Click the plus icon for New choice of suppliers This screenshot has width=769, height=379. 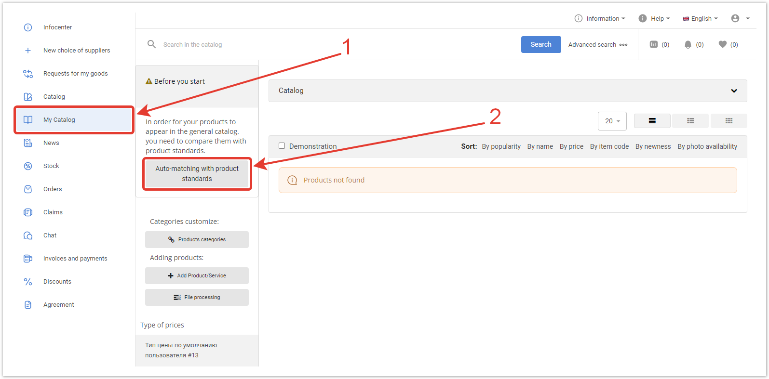(x=28, y=51)
